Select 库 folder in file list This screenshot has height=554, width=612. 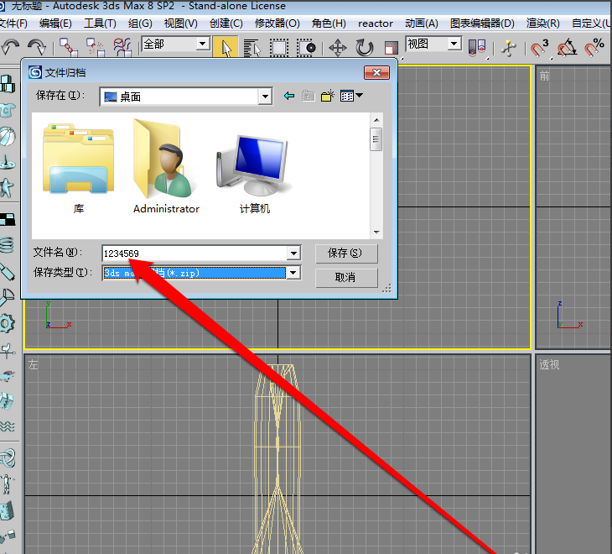[x=79, y=168]
